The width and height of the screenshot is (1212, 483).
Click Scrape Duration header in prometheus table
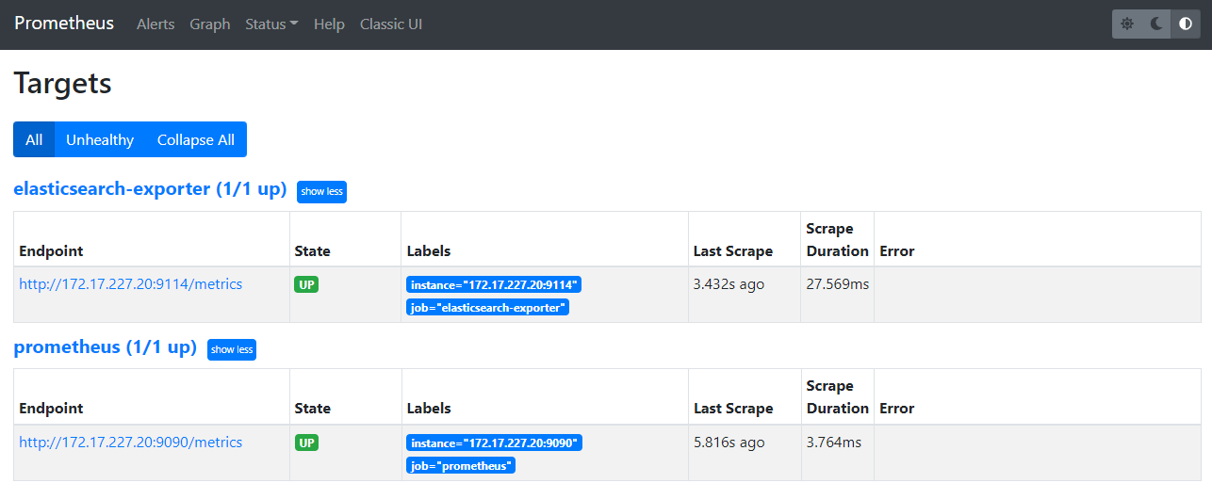tap(837, 397)
